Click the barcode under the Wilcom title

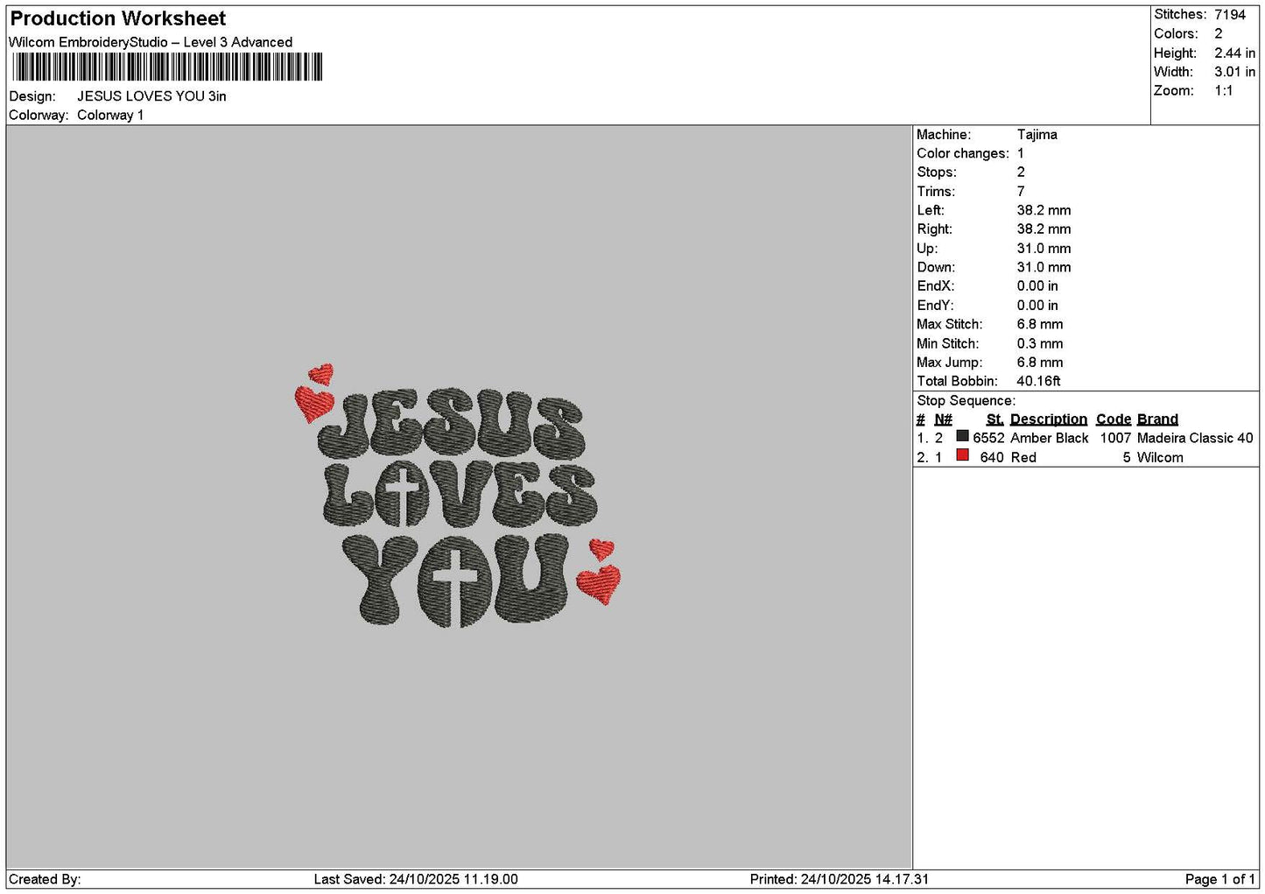[x=167, y=67]
